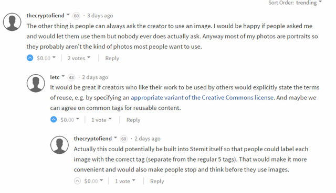This screenshot has height=193, width=336.
Task: Open the Sort Order trending dropdown
Action: coord(295,3)
